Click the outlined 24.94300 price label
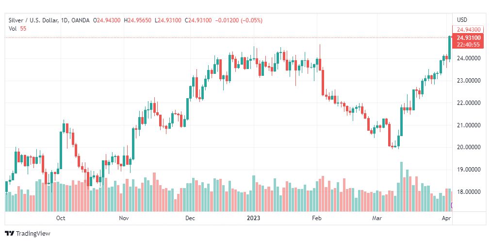 click(469, 30)
